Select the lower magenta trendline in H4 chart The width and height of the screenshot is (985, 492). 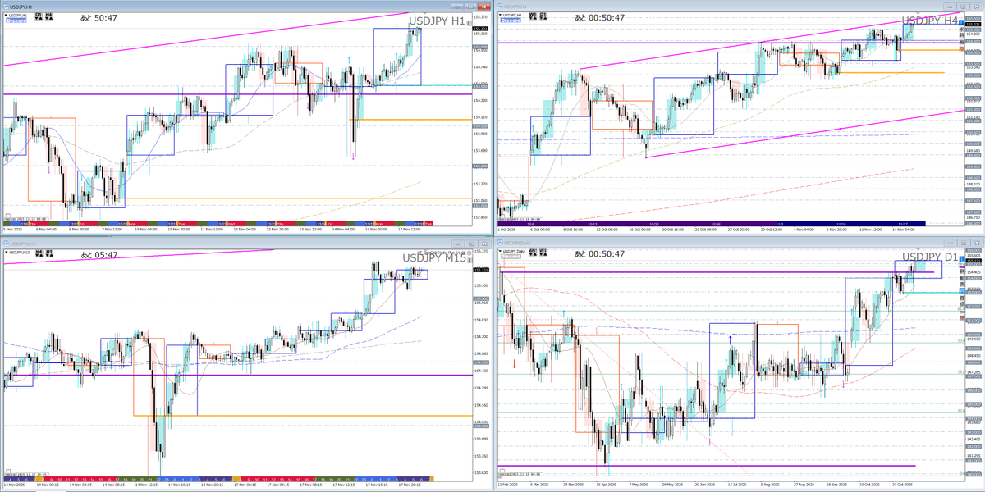click(x=804, y=134)
